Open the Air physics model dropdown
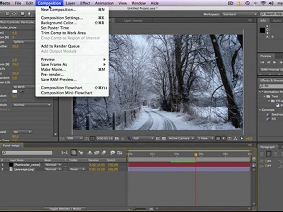283x212 pixels. tap(22, 132)
